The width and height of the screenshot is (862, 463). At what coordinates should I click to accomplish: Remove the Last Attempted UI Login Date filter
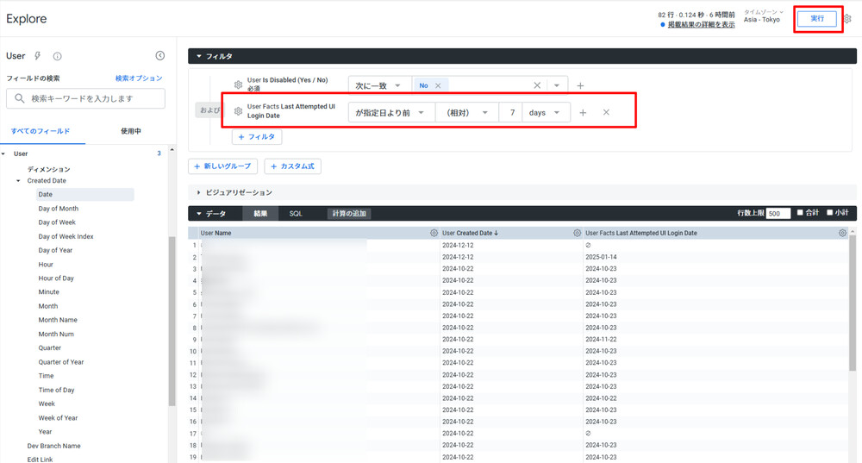[606, 113]
